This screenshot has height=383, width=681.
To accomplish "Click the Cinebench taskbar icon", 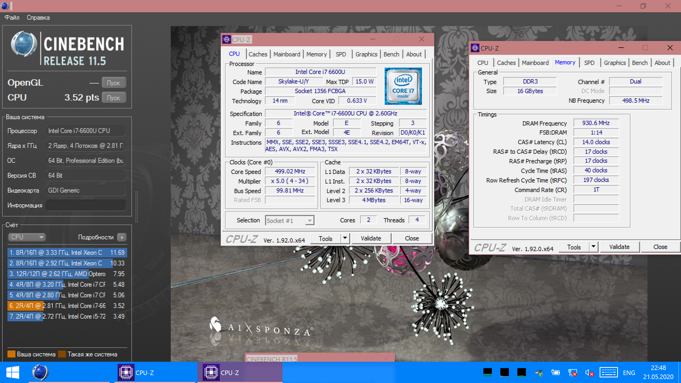I will (x=40, y=372).
